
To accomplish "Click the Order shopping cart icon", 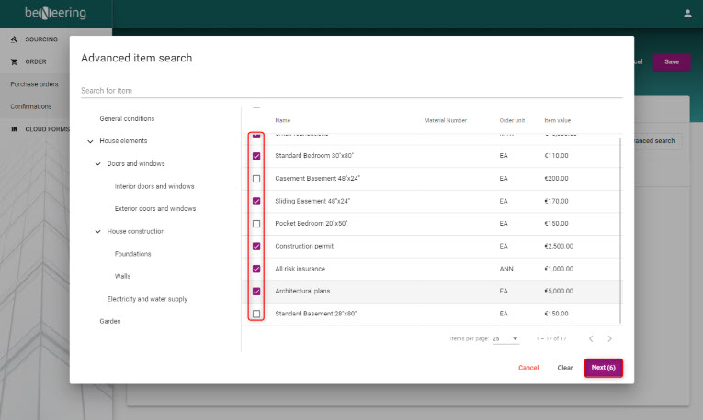I will pos(14,62).
